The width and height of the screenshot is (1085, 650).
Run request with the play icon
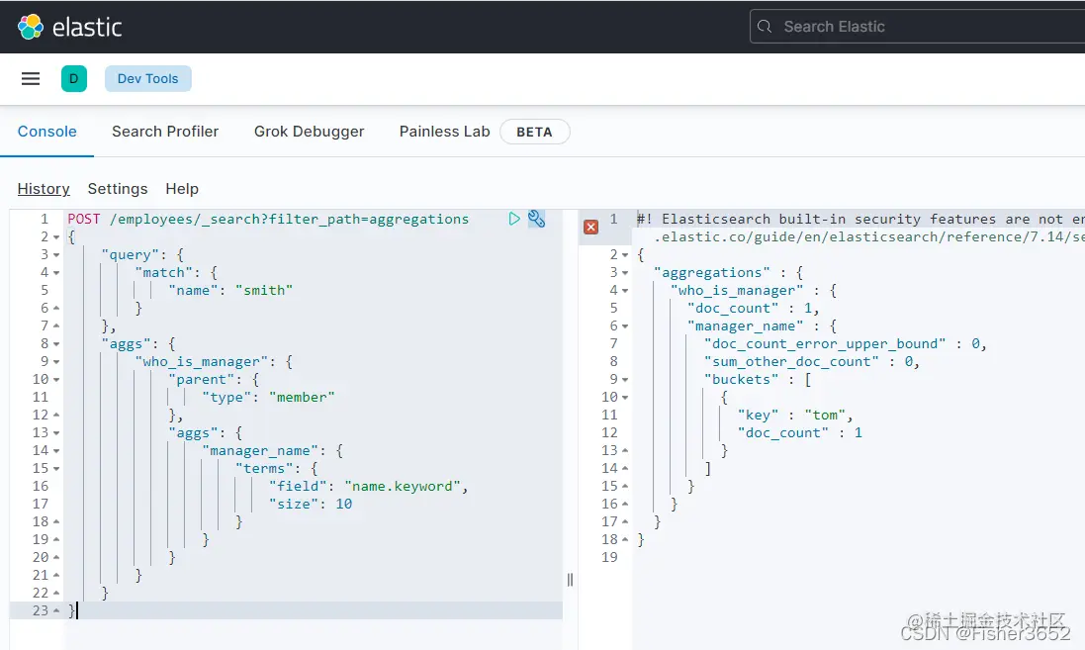tap(514, 219)
